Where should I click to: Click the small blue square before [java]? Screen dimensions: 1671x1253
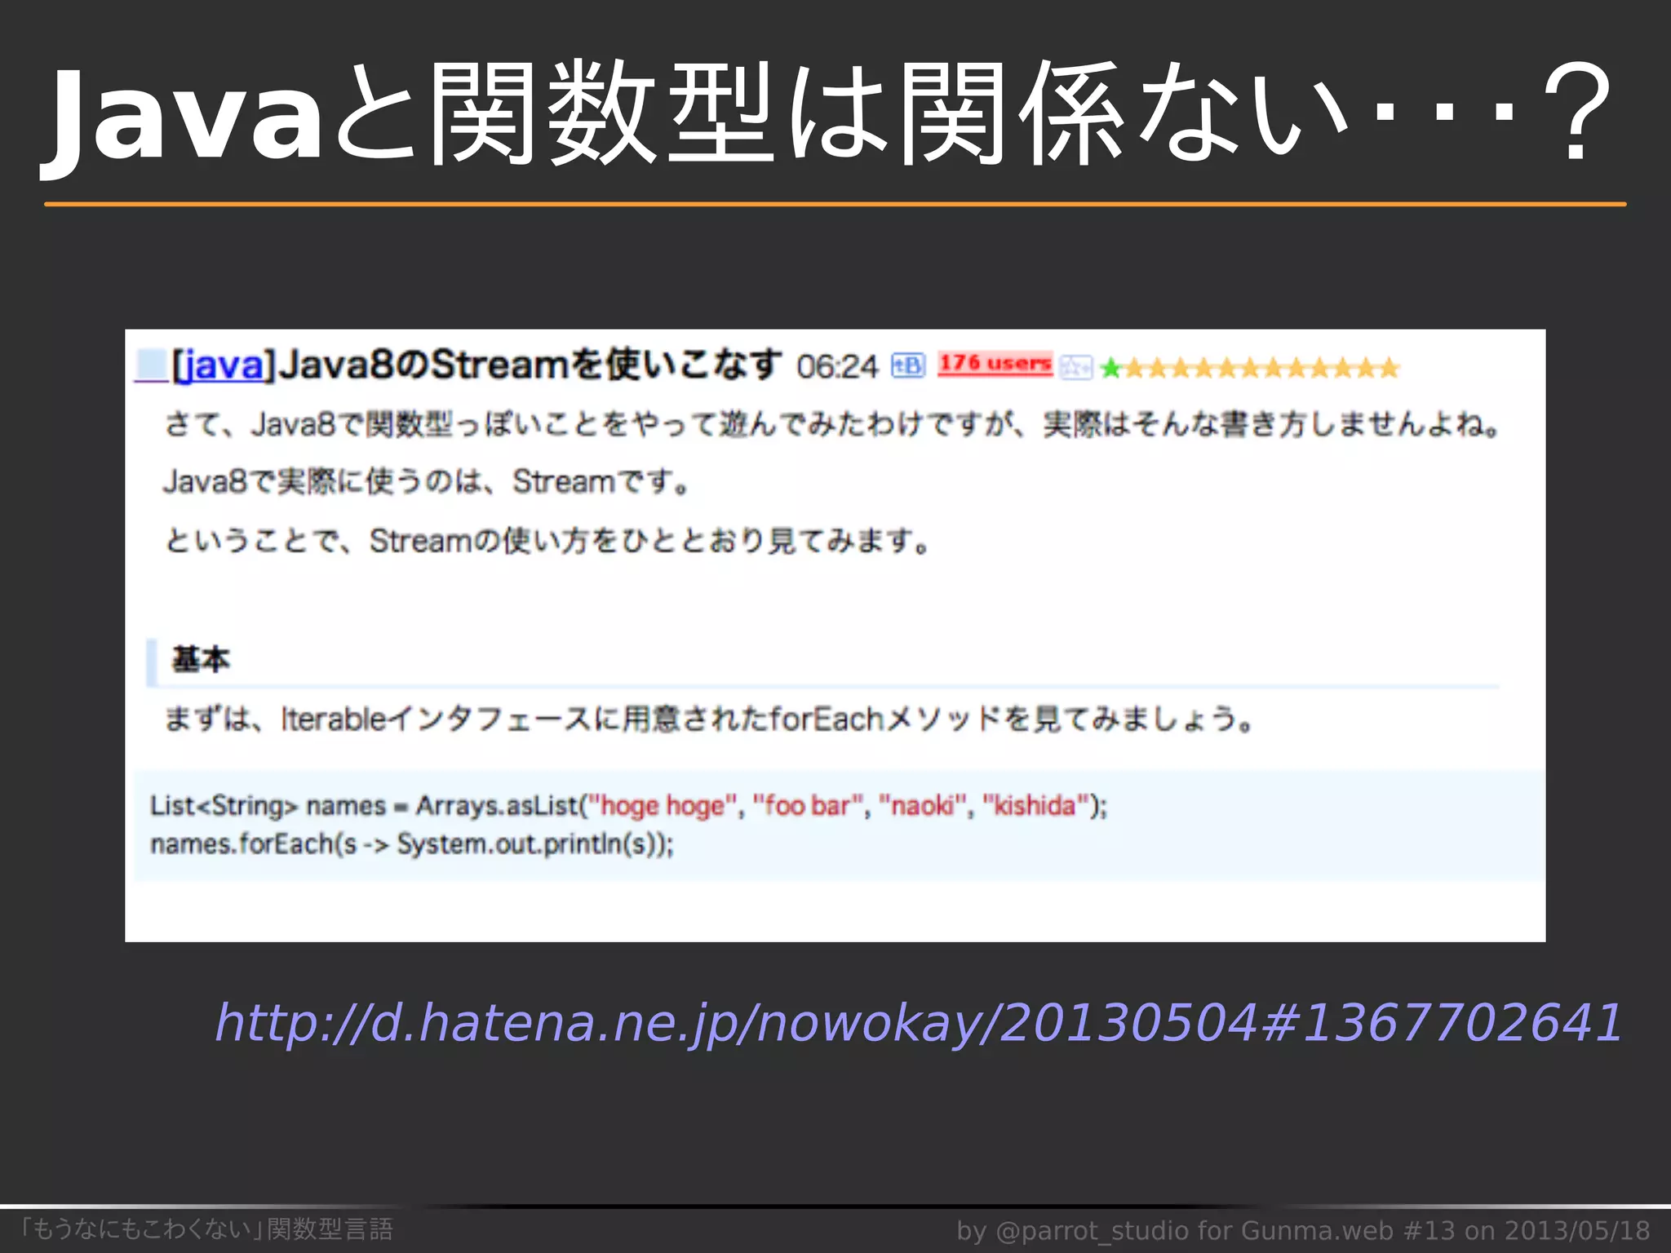(151, 365)
